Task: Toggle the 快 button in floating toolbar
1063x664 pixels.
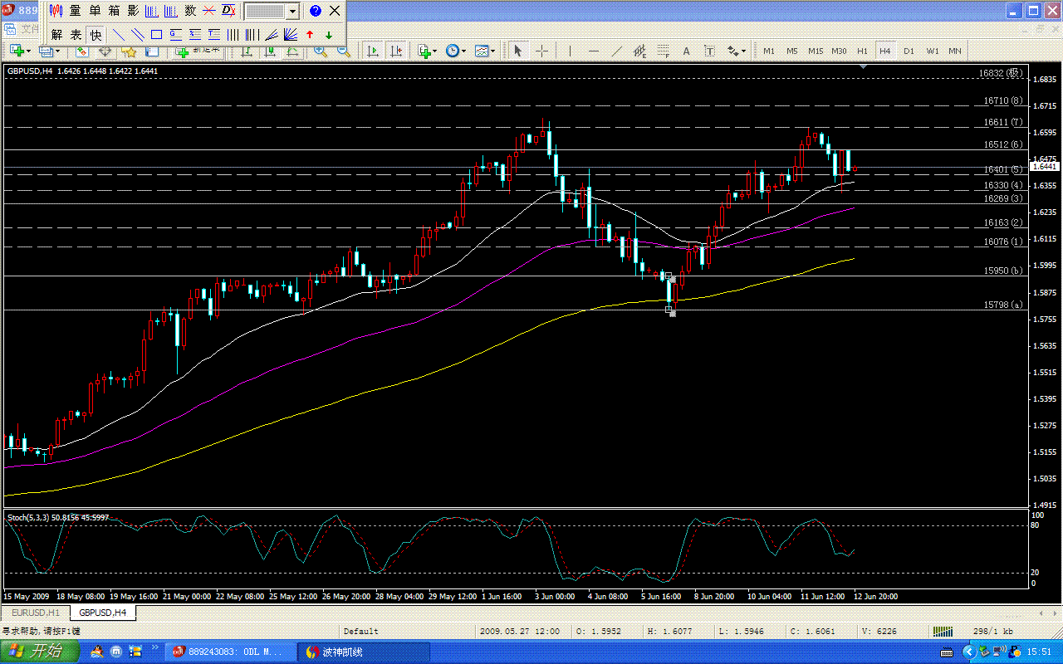Action: click(x=96, y=35)
